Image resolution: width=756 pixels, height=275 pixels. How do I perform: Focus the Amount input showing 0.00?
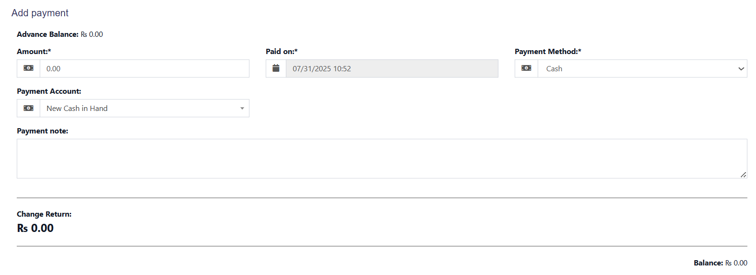coord(144,68)
